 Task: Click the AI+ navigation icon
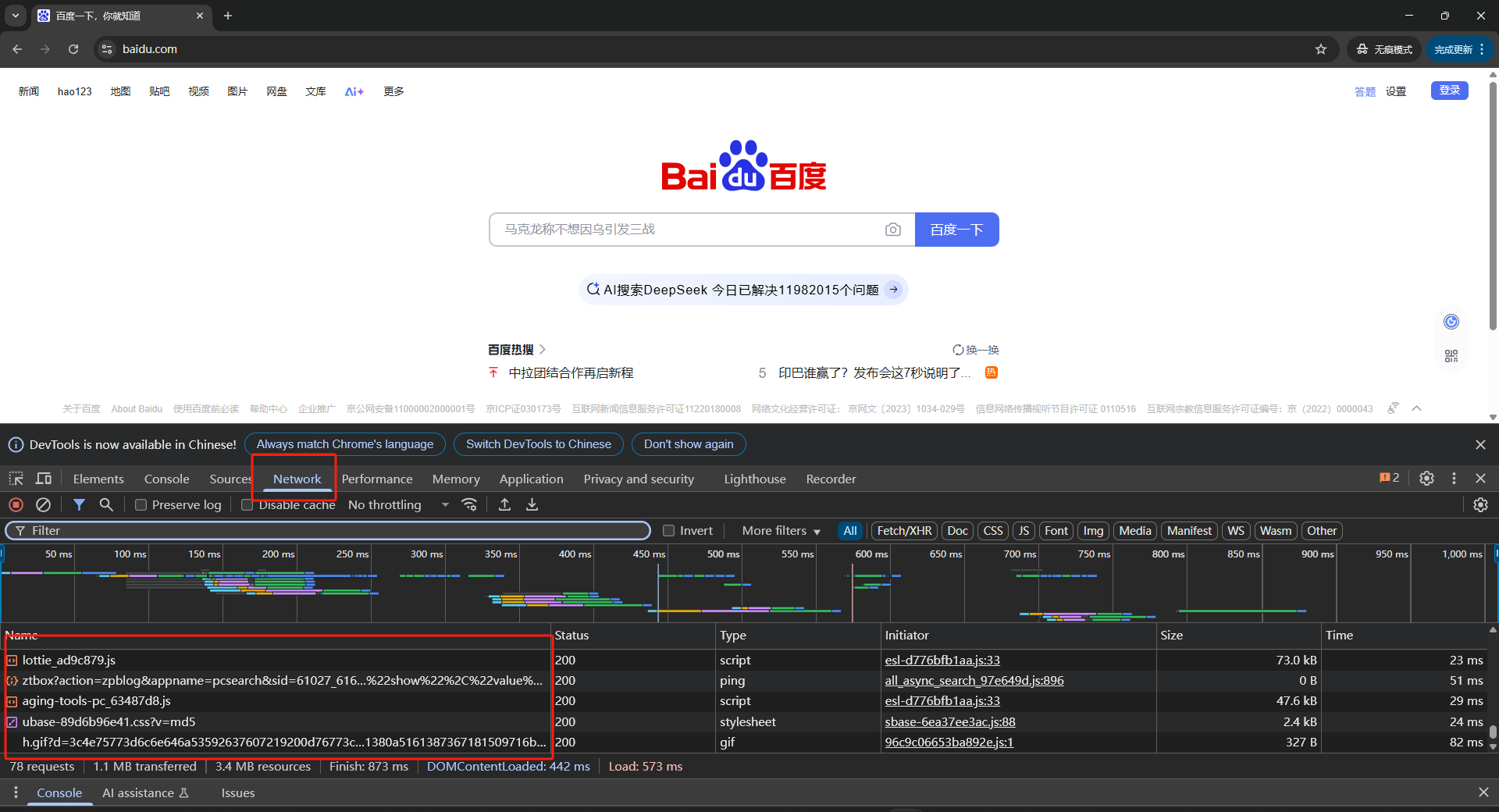point(354,91)
